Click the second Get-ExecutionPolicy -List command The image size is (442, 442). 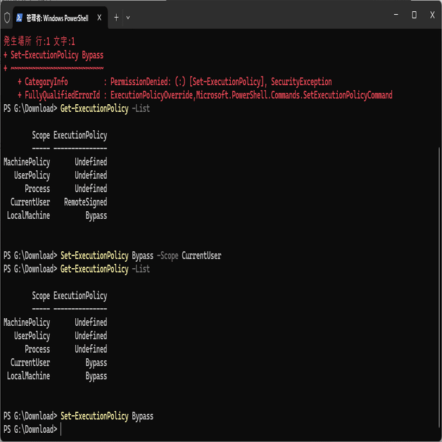tap(105, 269)
